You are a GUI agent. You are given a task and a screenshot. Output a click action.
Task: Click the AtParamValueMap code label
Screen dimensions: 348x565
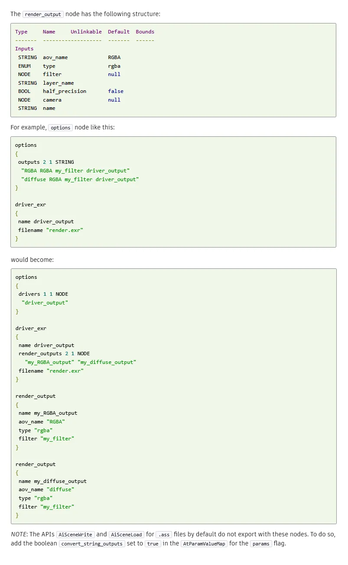204,544
